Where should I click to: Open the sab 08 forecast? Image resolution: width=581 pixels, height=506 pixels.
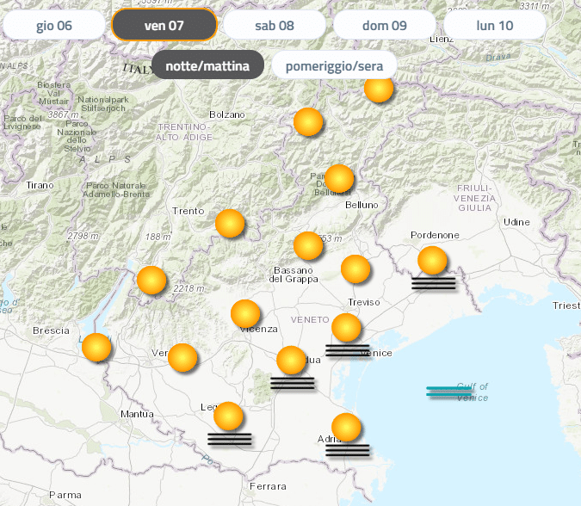click(x=275, y=25)
